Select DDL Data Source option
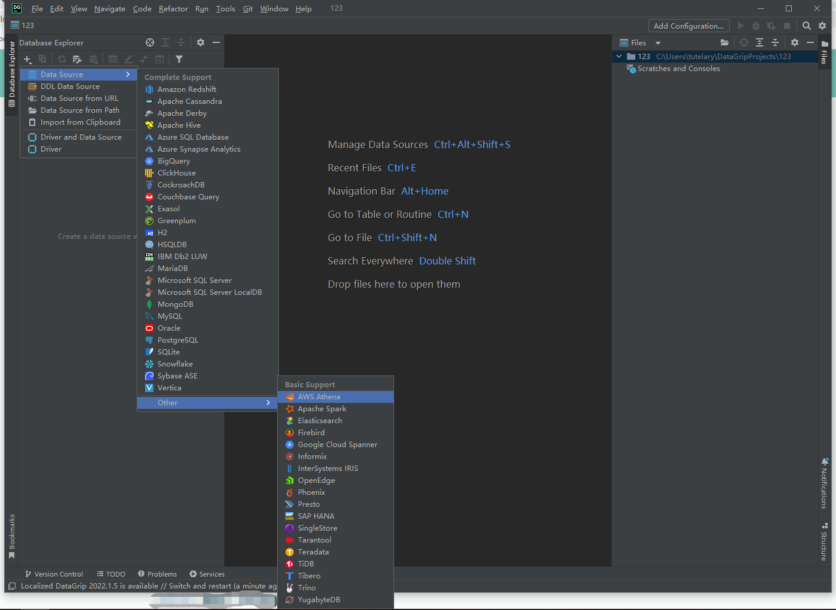 79,87
